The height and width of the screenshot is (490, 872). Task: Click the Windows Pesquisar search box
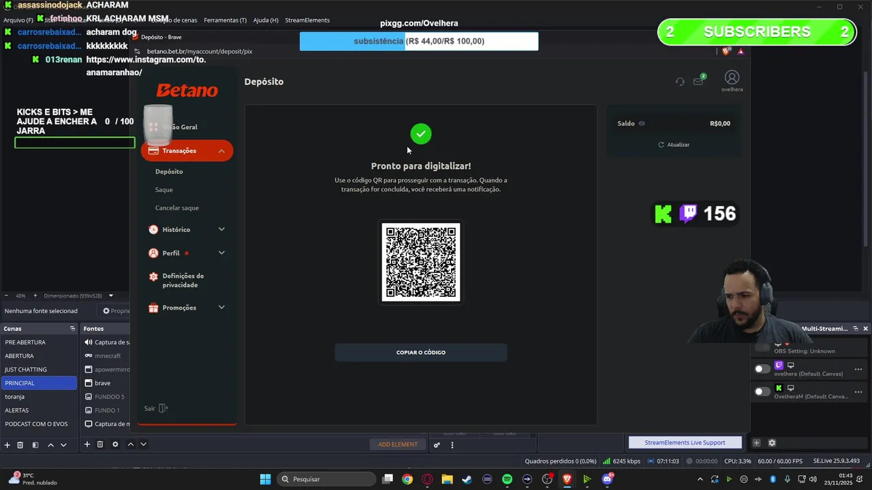326,479
